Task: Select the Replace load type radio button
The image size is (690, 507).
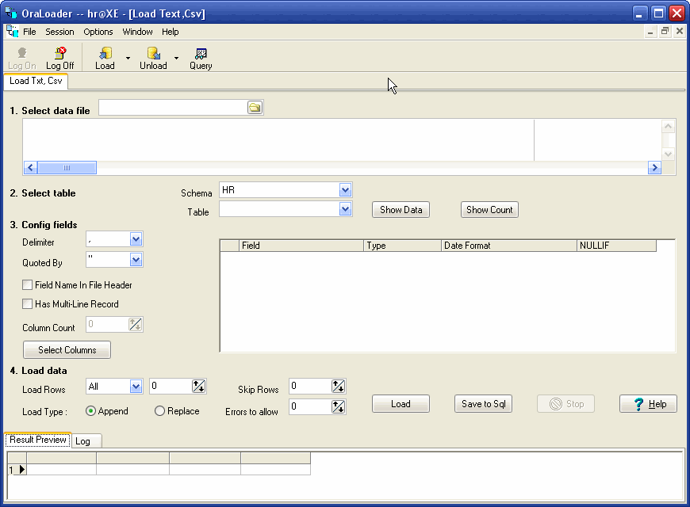Action: coord(159,410)
